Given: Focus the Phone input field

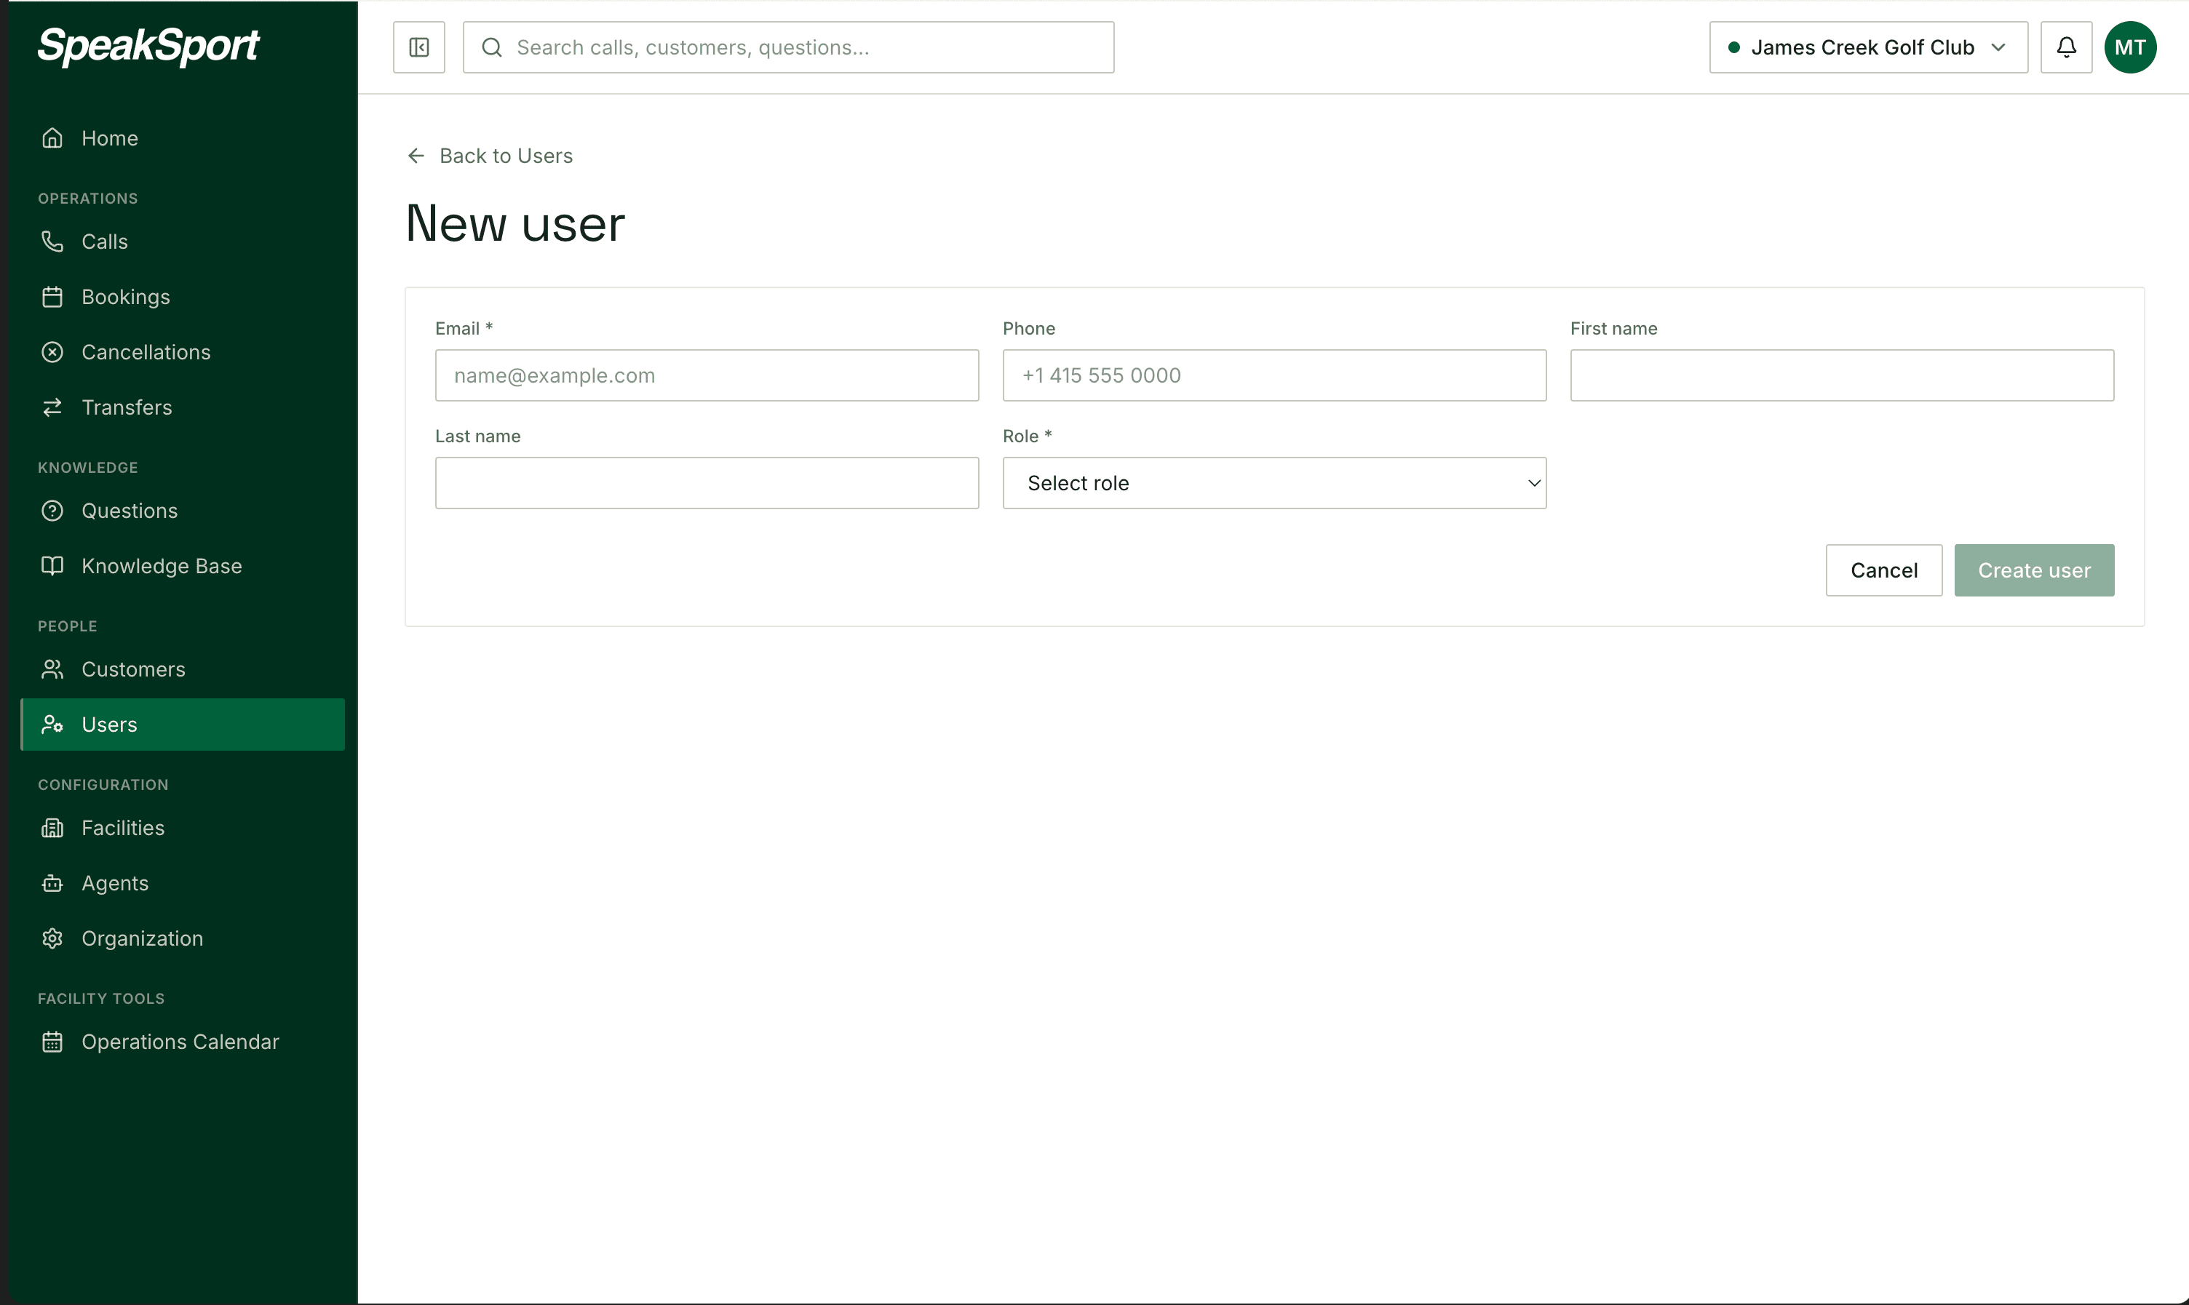Looking at the screenshot, I should tap(1274, 375).
